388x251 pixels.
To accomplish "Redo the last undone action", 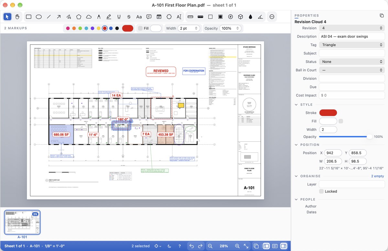I will pos(200,246).
